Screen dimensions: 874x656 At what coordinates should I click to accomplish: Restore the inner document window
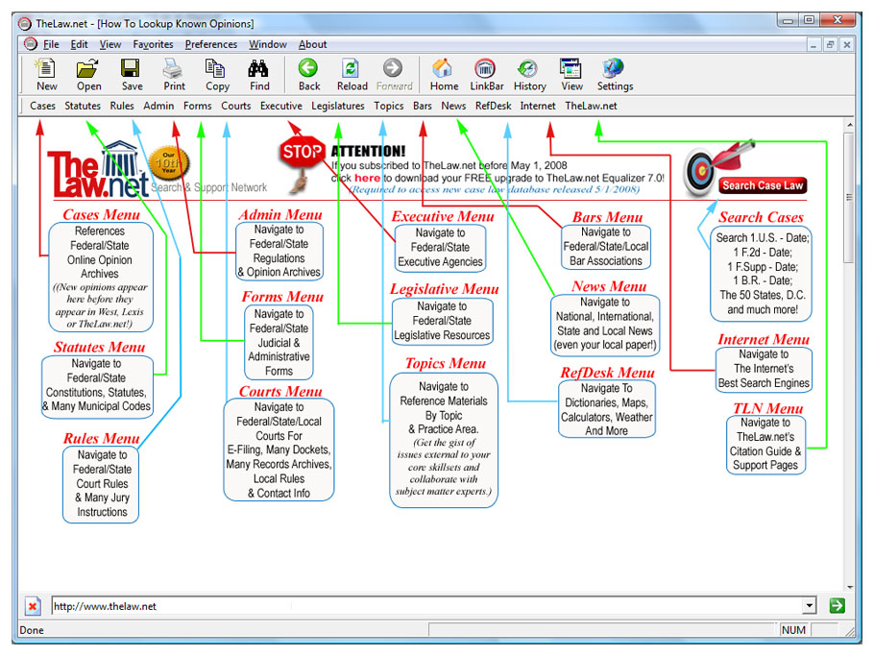pyautogui.click(x=830, y=44)
